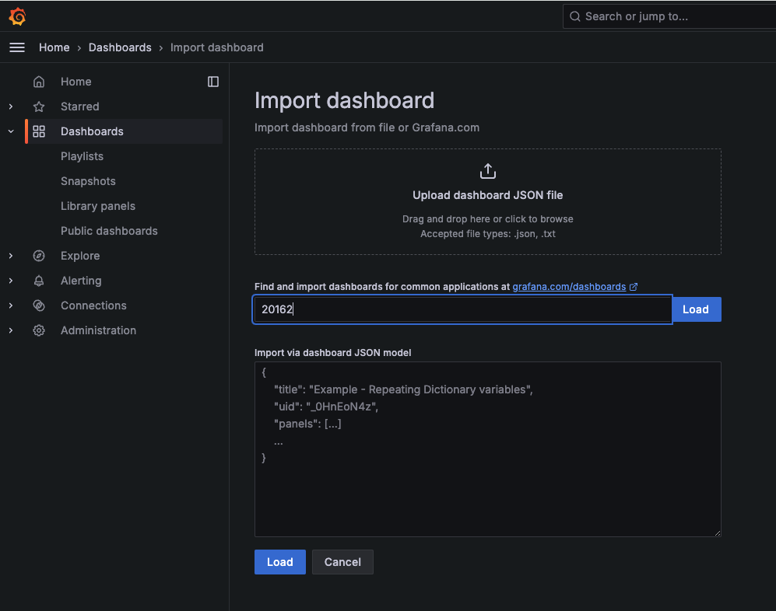The width and height of the screenshot is (776, 611).
Task: Expand the Alerting section chevron
Action: click(x=11, y=281)
